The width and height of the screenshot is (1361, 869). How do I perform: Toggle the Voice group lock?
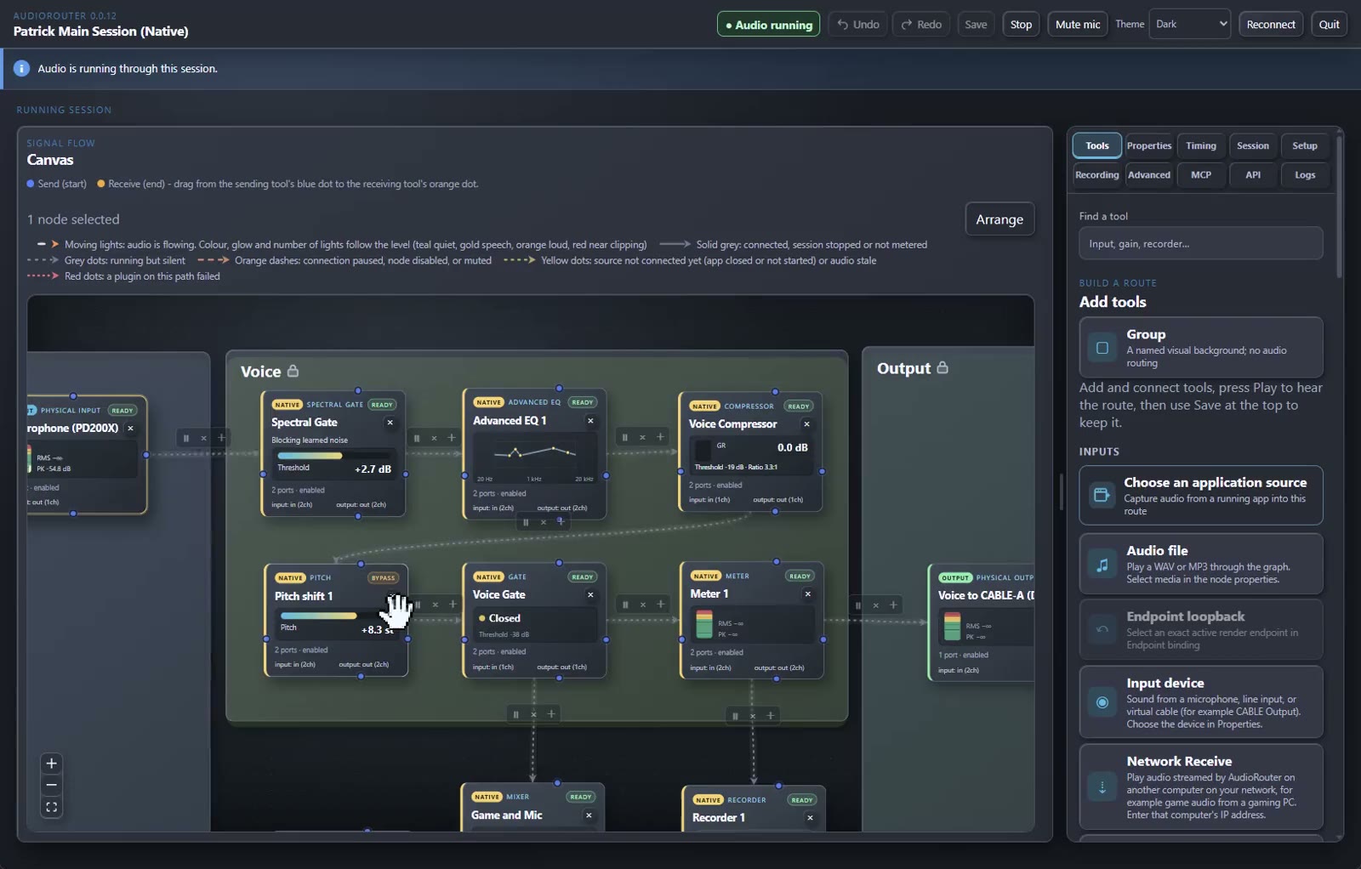(293, 371)
